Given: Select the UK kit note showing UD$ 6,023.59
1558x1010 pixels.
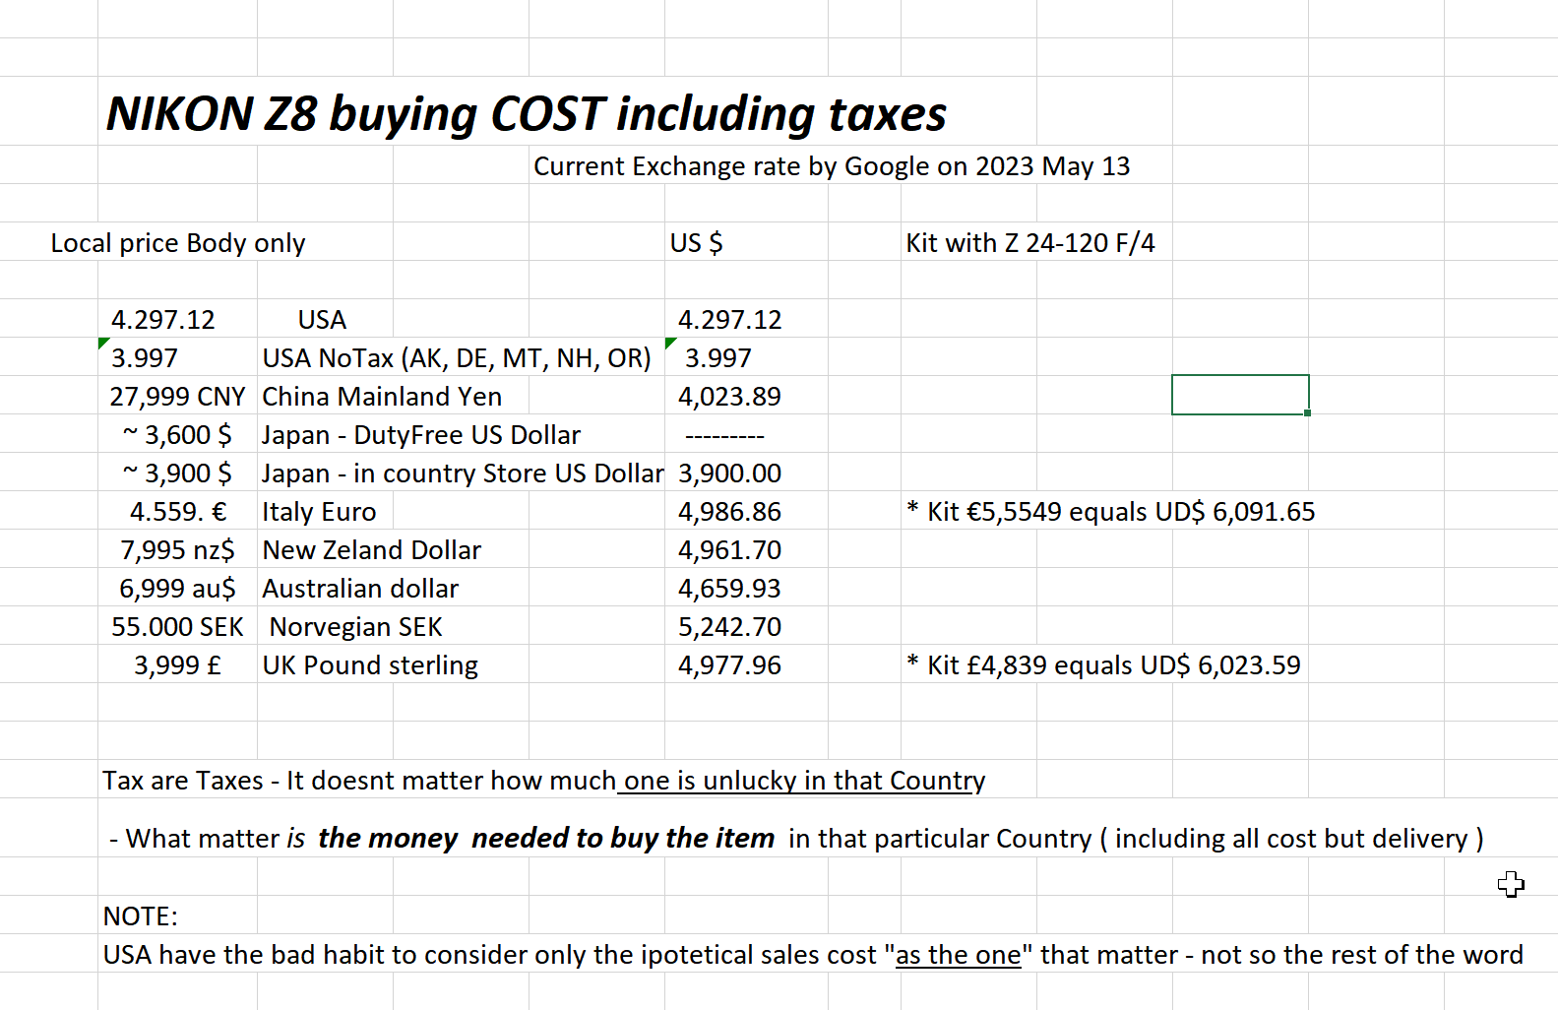Looking at the screenshot, I should click(1103, 665).
